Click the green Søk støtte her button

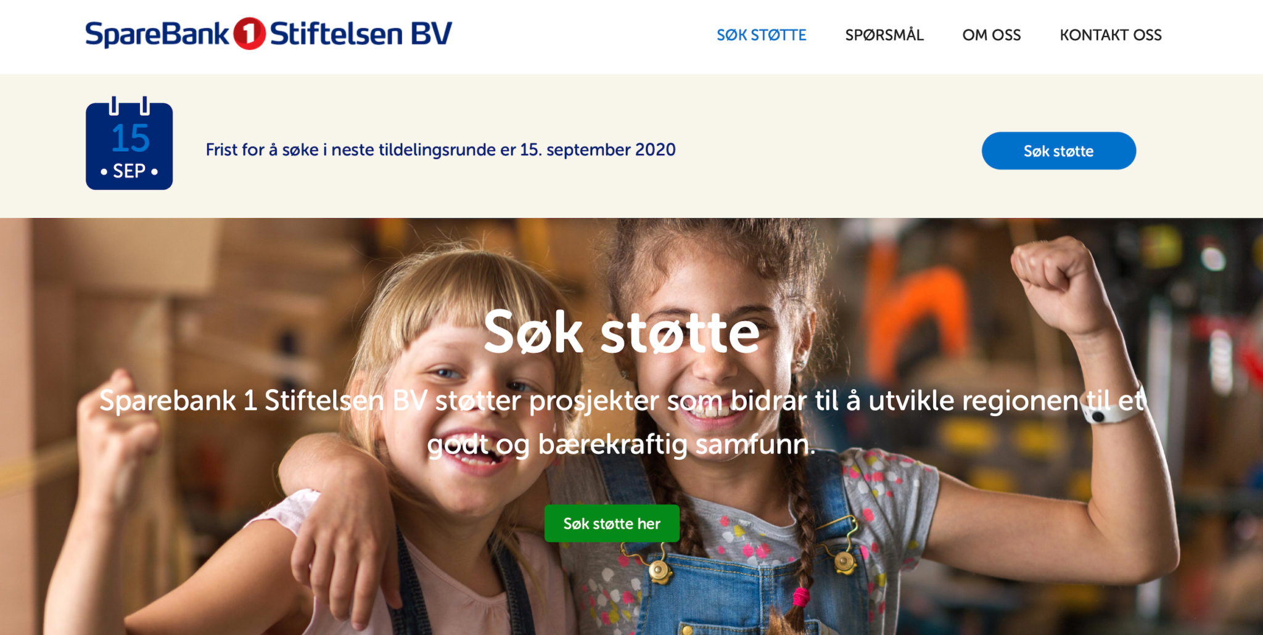612,523
